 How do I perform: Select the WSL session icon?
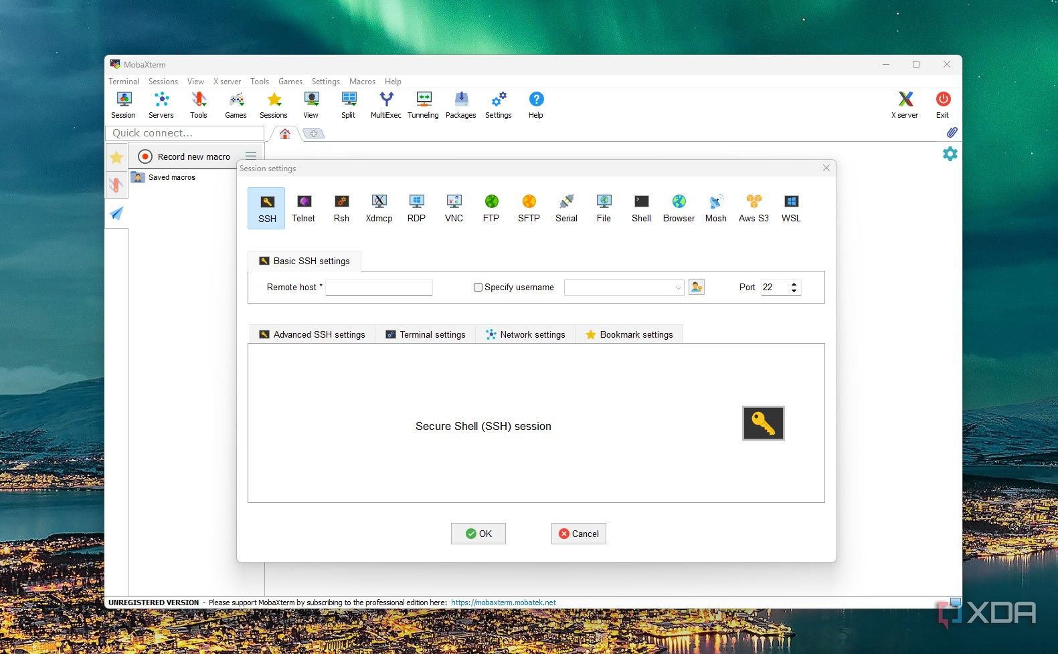click(x=791, y=209)
